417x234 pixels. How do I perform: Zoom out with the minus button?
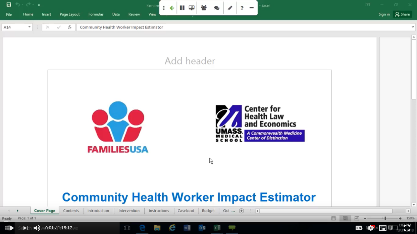[365, 218]
